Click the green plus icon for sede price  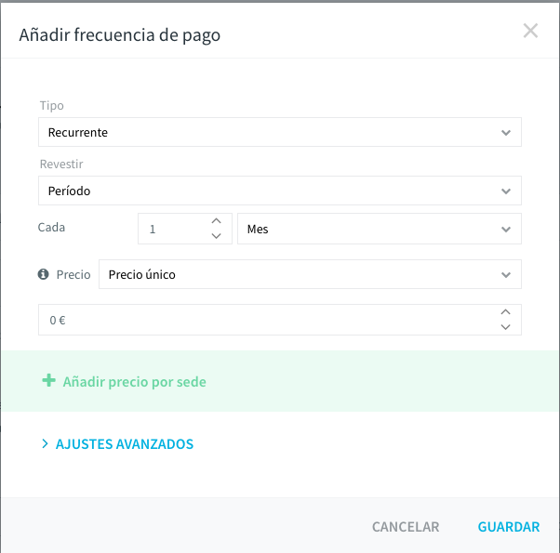click(49, 381)
